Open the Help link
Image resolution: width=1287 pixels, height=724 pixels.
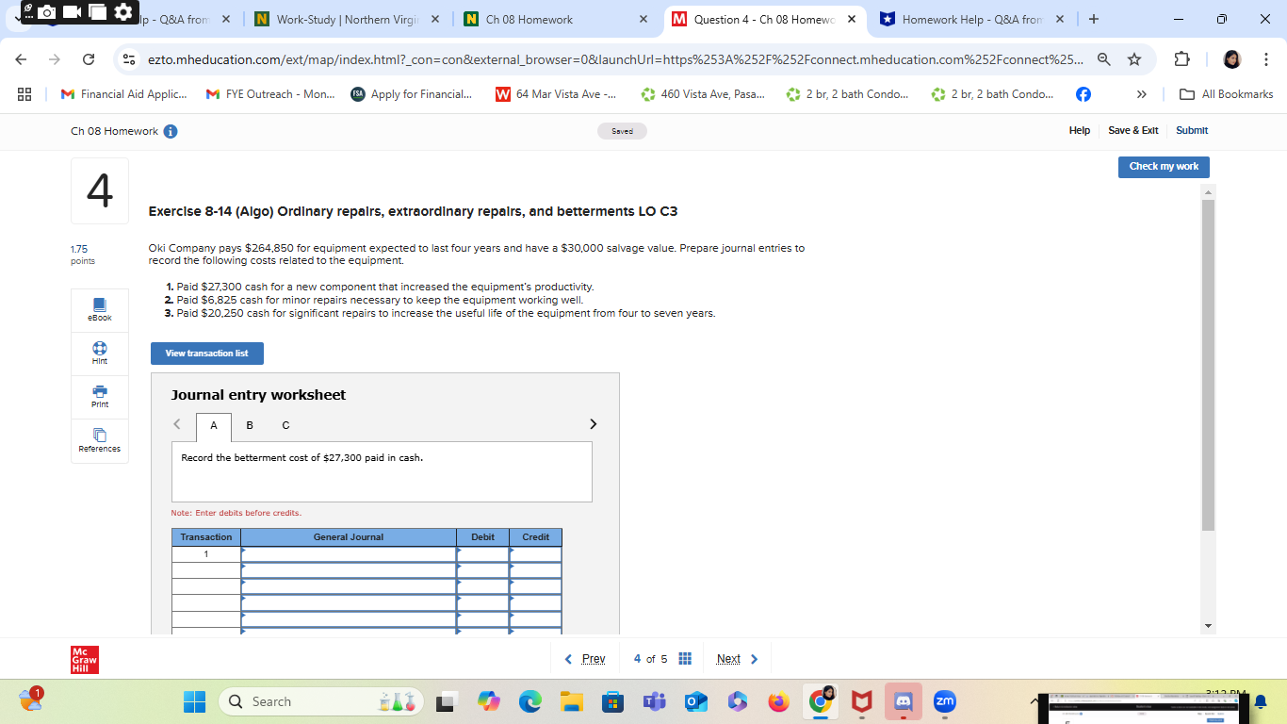1080,131
